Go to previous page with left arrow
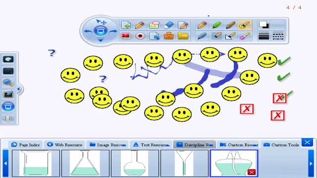This screenshot has width=317, height=178. coord(88,31)
